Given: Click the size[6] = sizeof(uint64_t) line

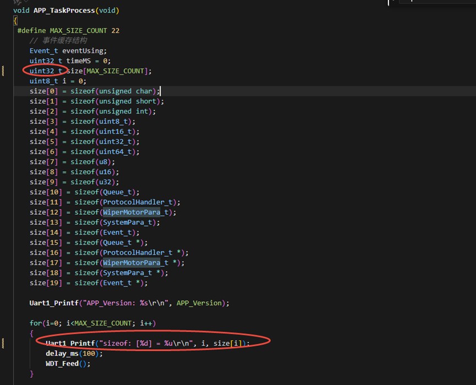Looking at the screenshot, I should [x=84, y=151].
